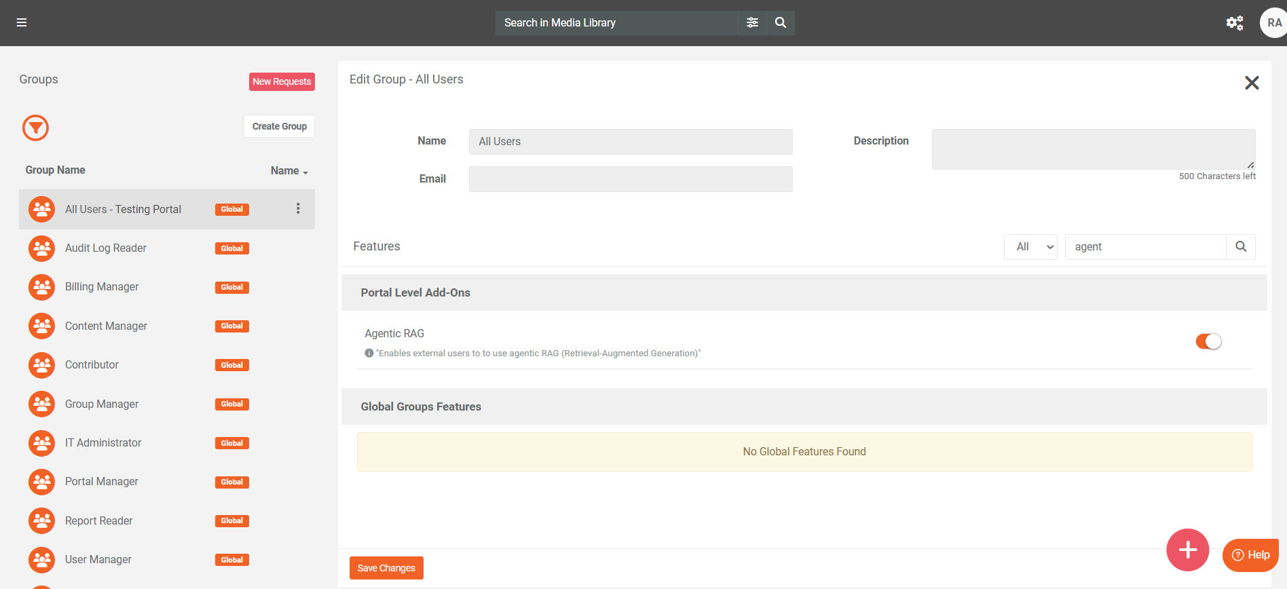Click the features search magnifier button
The image size is (1287, 589).
point(1240,247)
